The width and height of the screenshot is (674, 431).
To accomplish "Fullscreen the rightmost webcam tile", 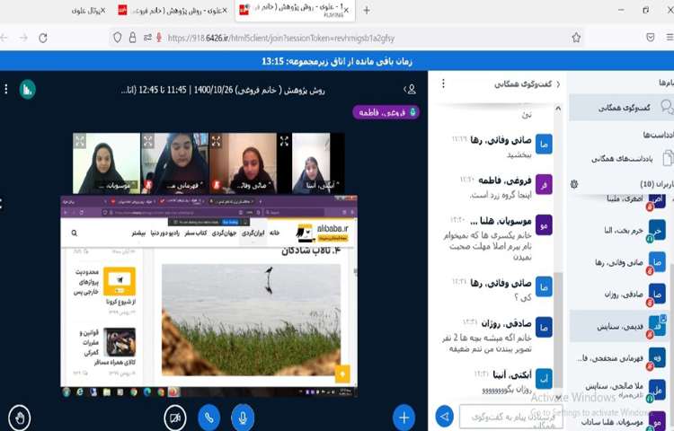I will (285, 140).
